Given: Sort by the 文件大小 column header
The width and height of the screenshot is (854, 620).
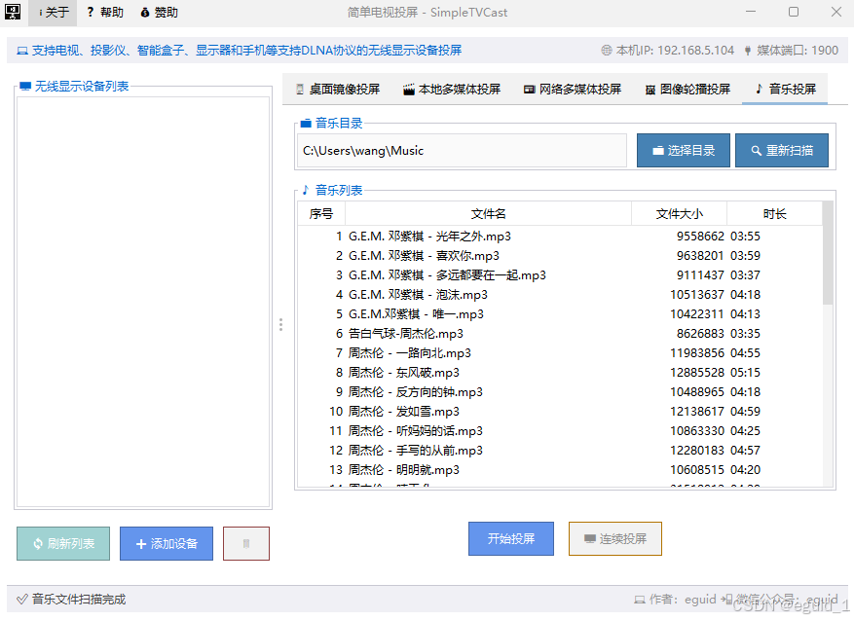Looking at the screenshot, I should [x=679, y=214].
